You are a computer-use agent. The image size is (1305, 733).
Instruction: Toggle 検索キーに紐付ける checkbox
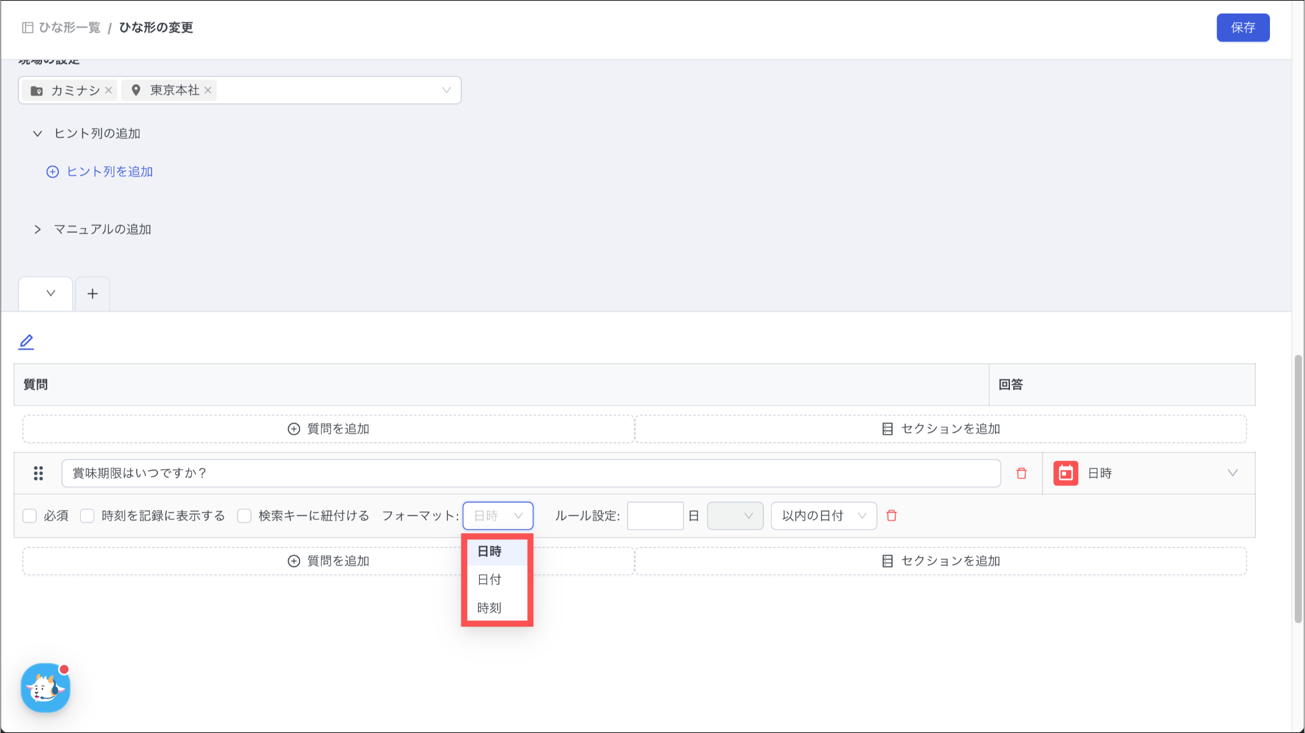pyautogui.click(x=244, y=516)
